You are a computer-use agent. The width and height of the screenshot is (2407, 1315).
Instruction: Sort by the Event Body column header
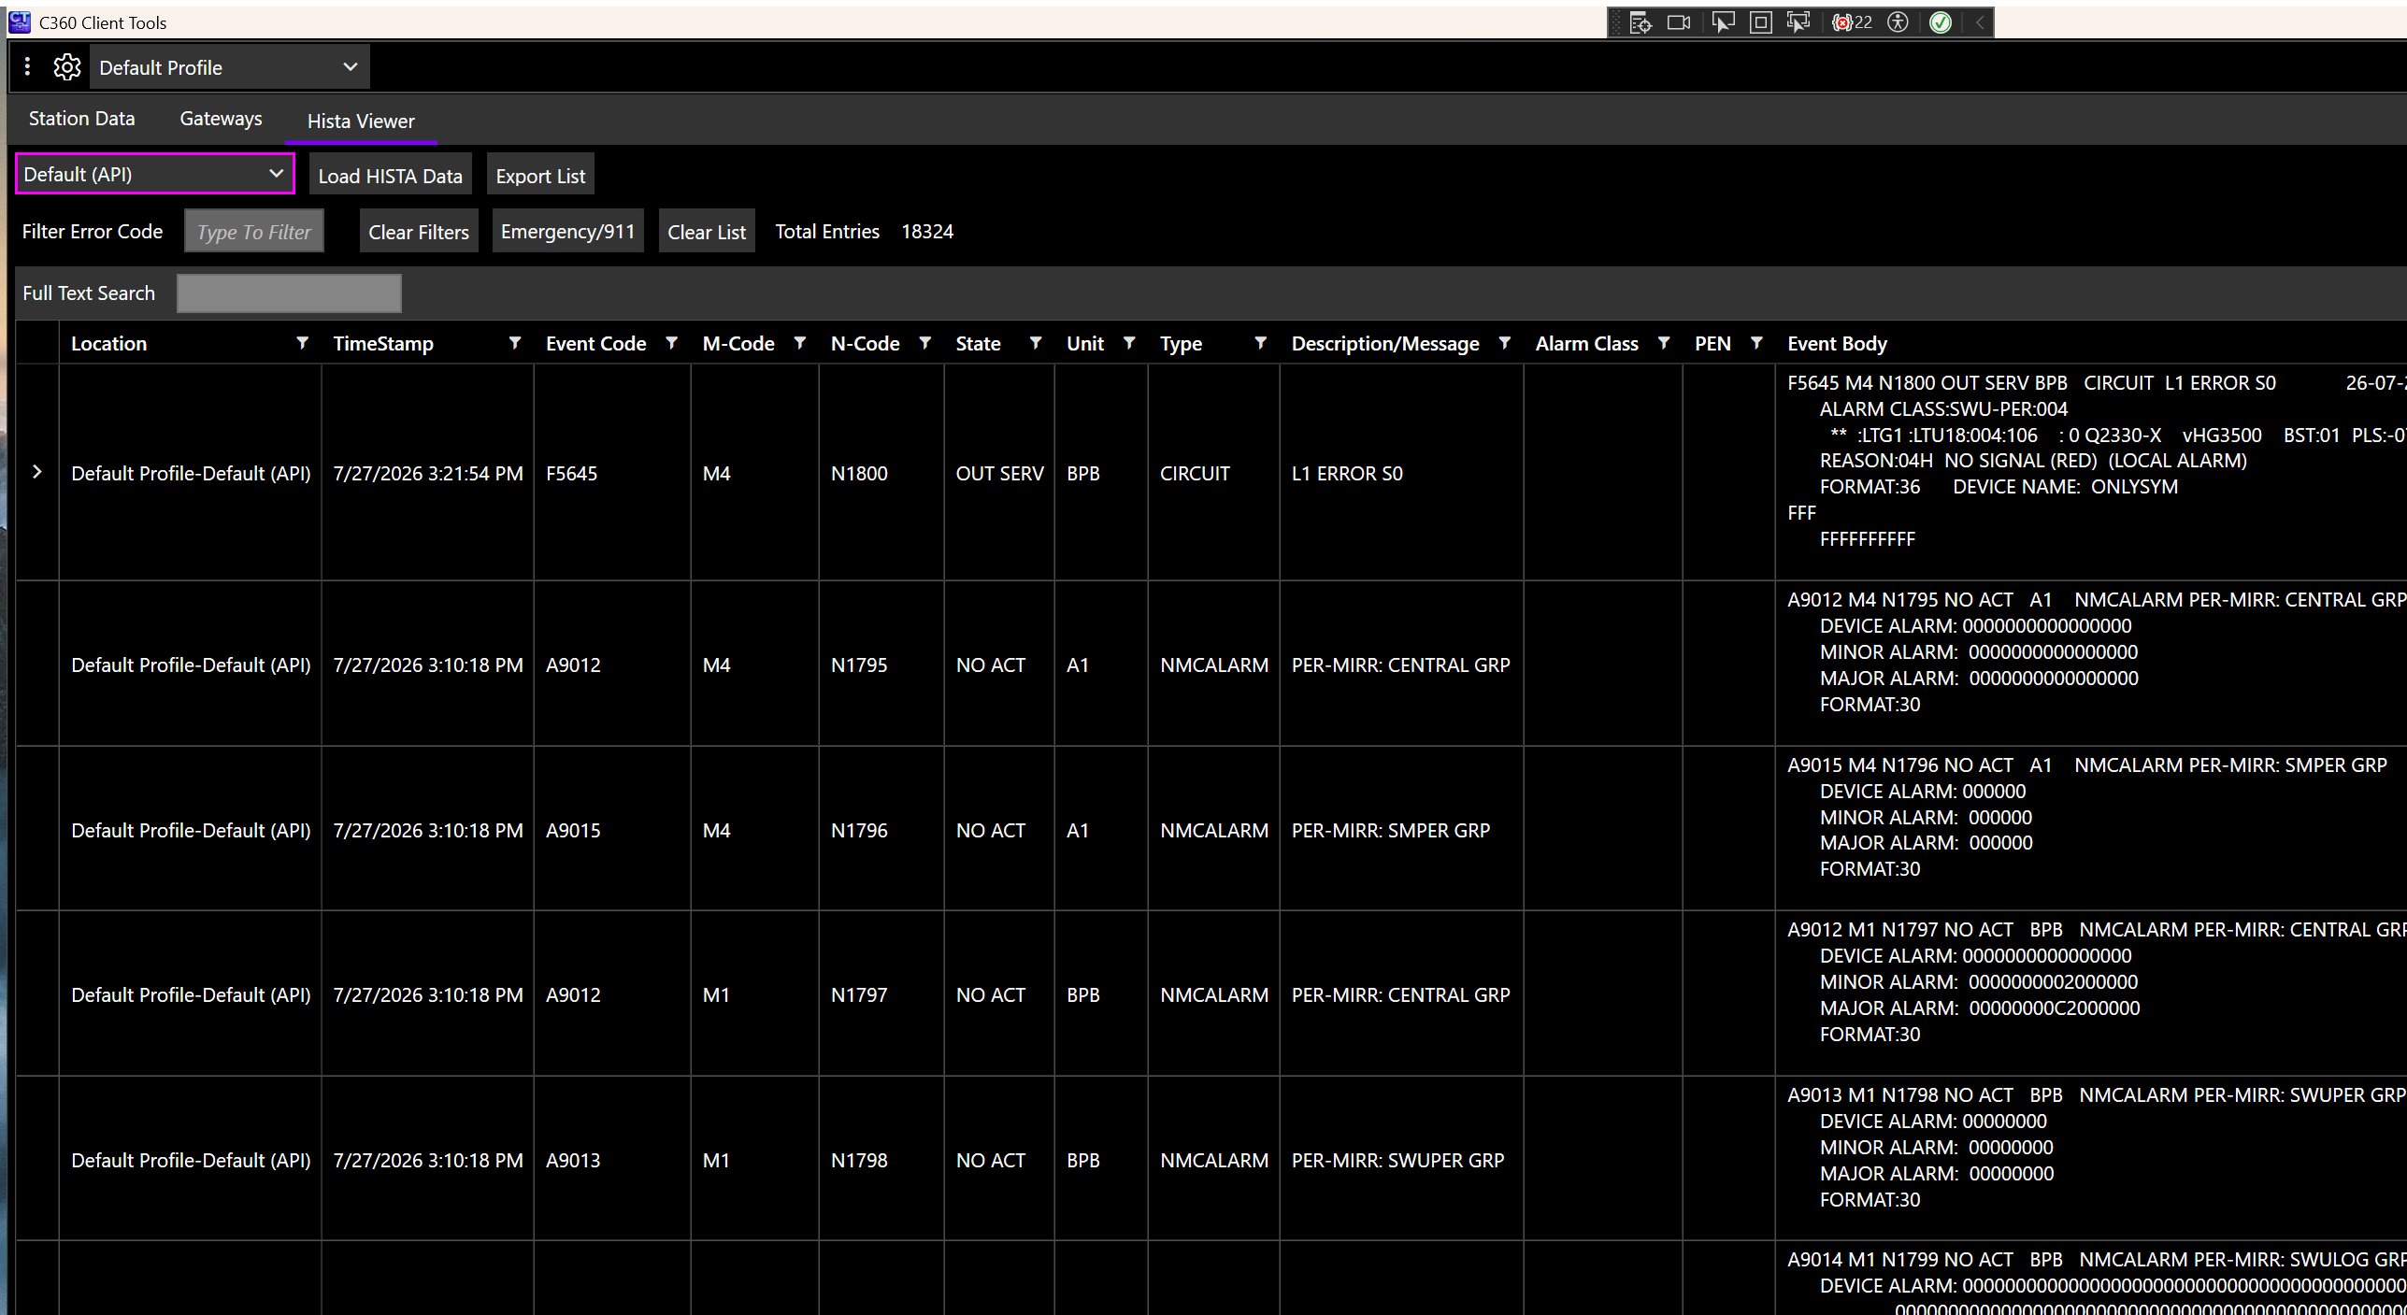click(1837, 343)
